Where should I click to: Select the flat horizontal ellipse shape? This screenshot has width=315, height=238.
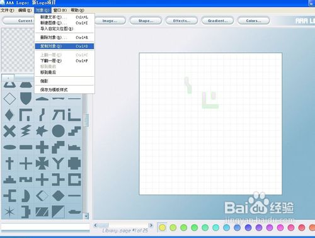tap(9, 147)
